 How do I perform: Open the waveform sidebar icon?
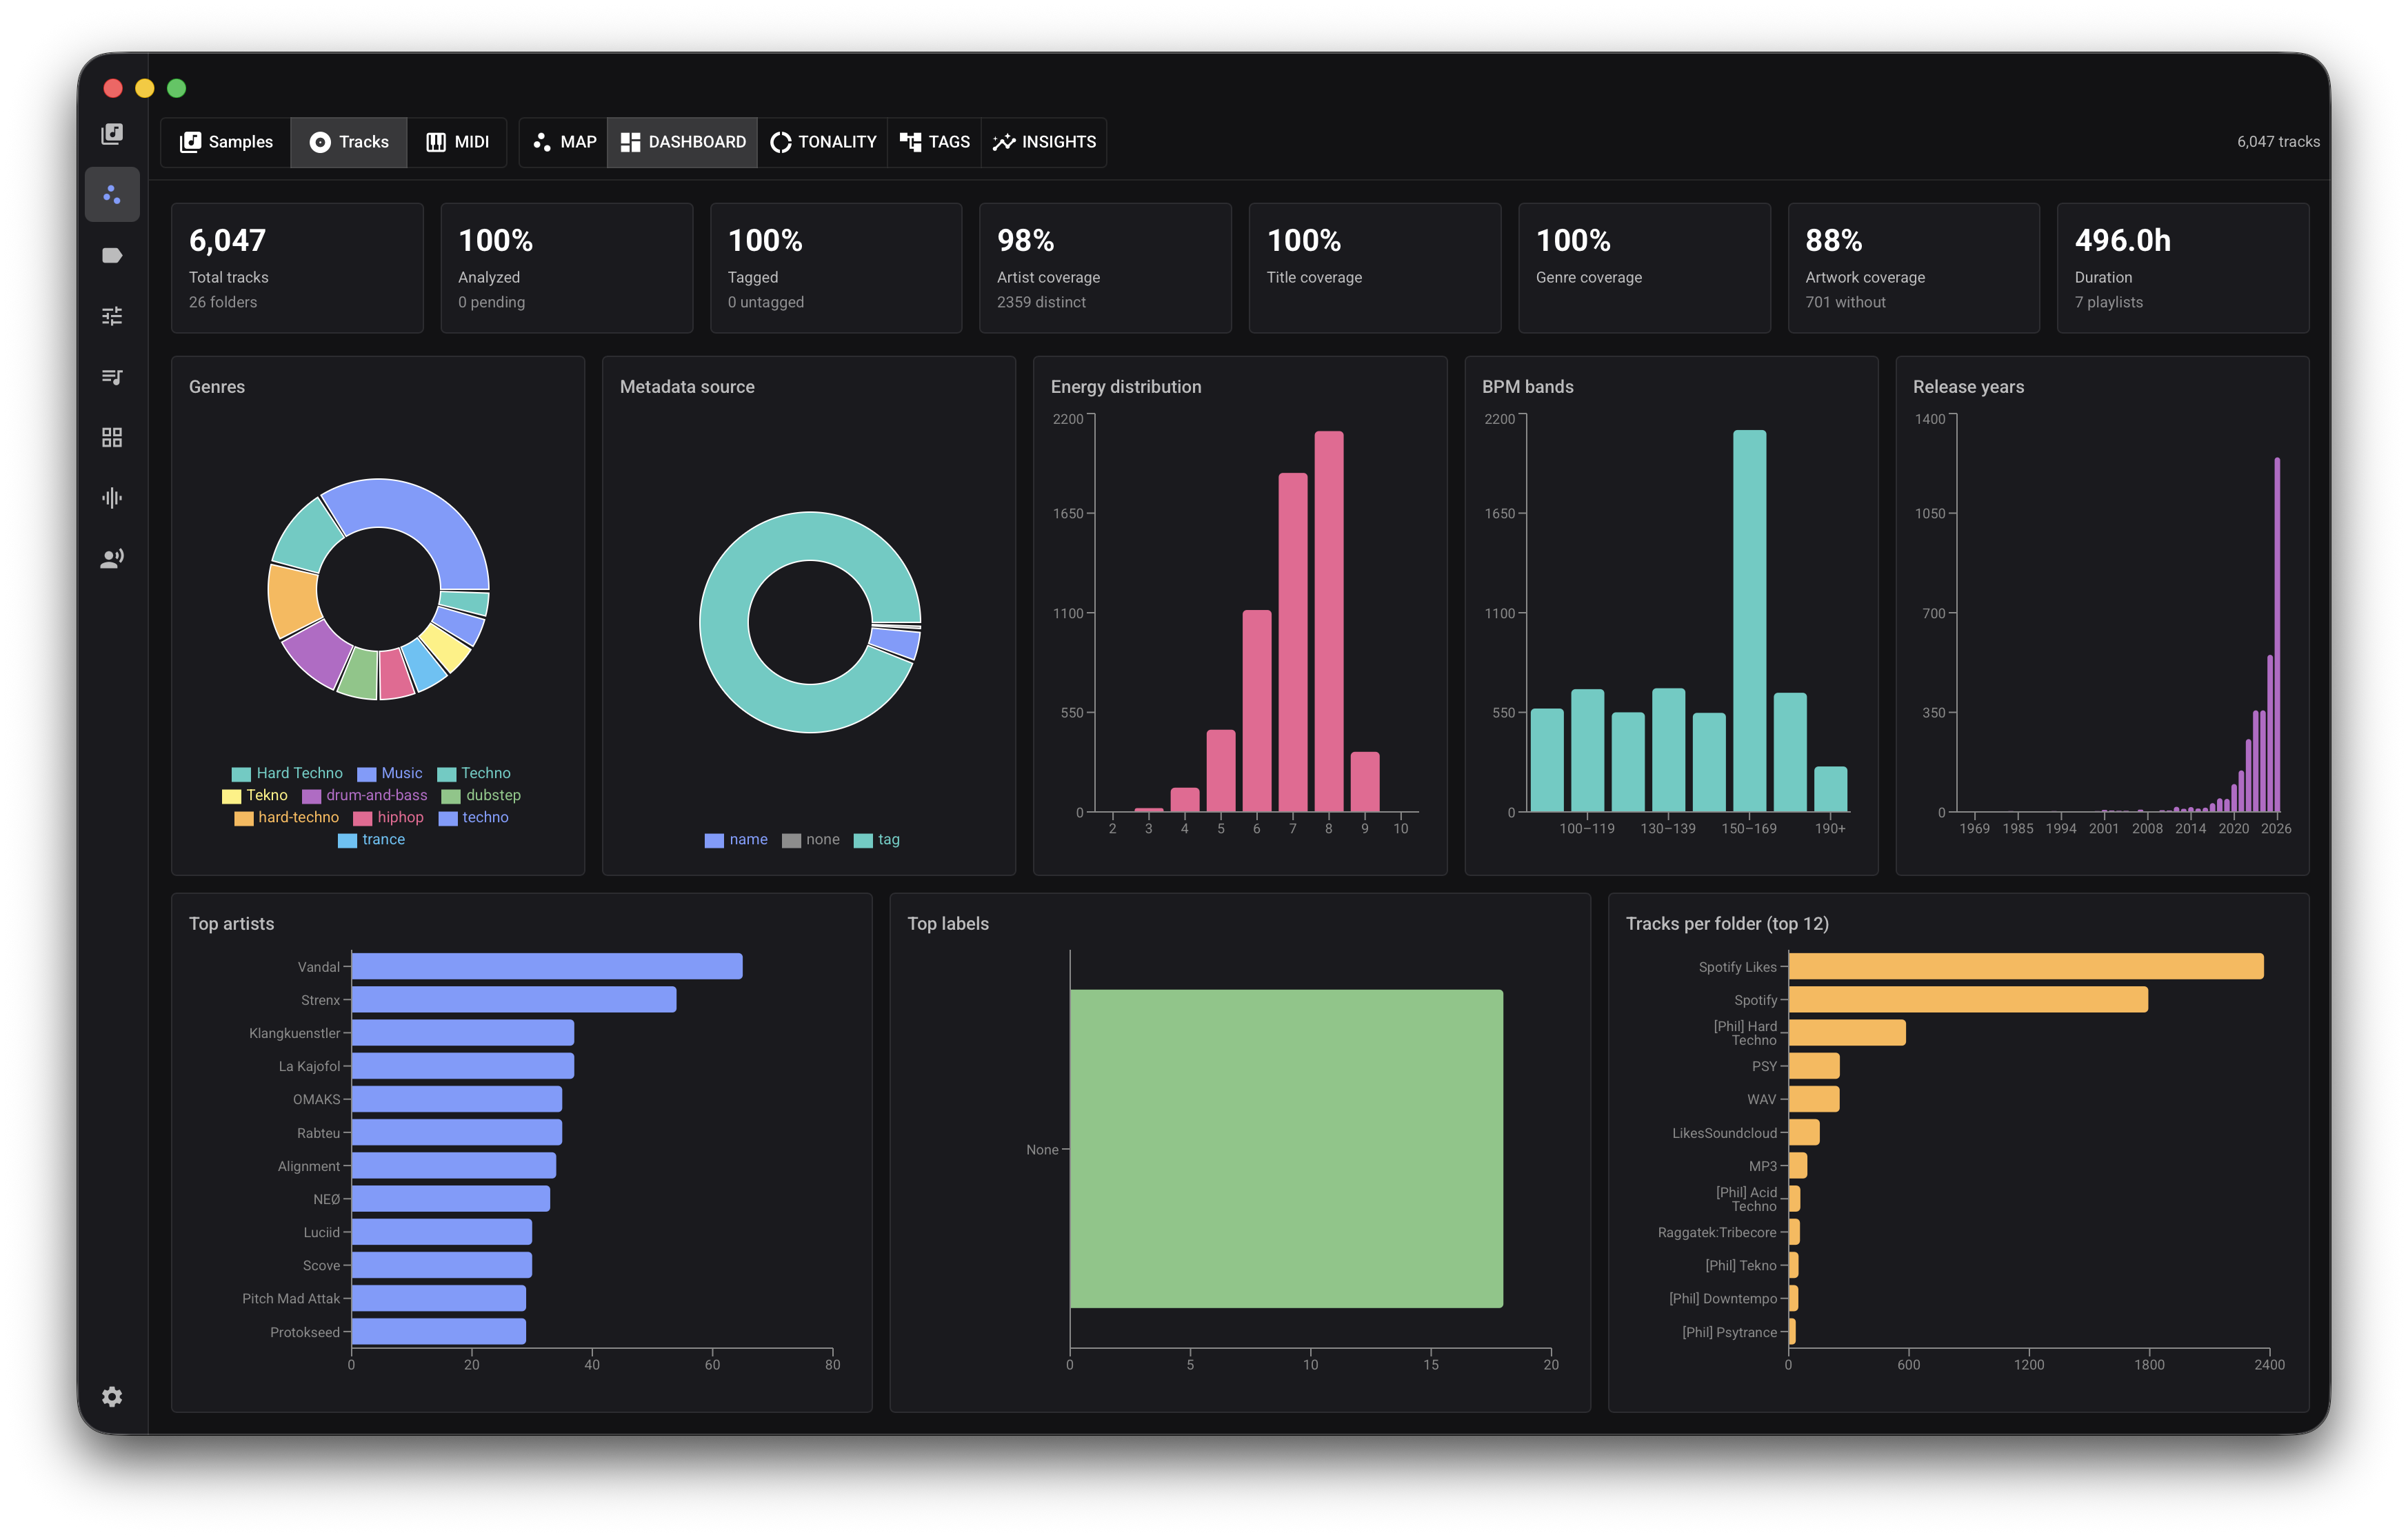(x=112, y=498)
